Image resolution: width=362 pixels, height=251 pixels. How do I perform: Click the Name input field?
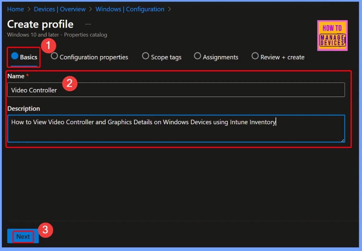(x=176, y=90)
